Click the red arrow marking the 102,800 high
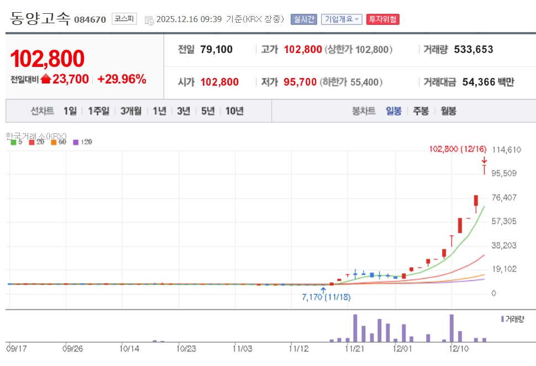The image size is (536, 366). (484, 159)
